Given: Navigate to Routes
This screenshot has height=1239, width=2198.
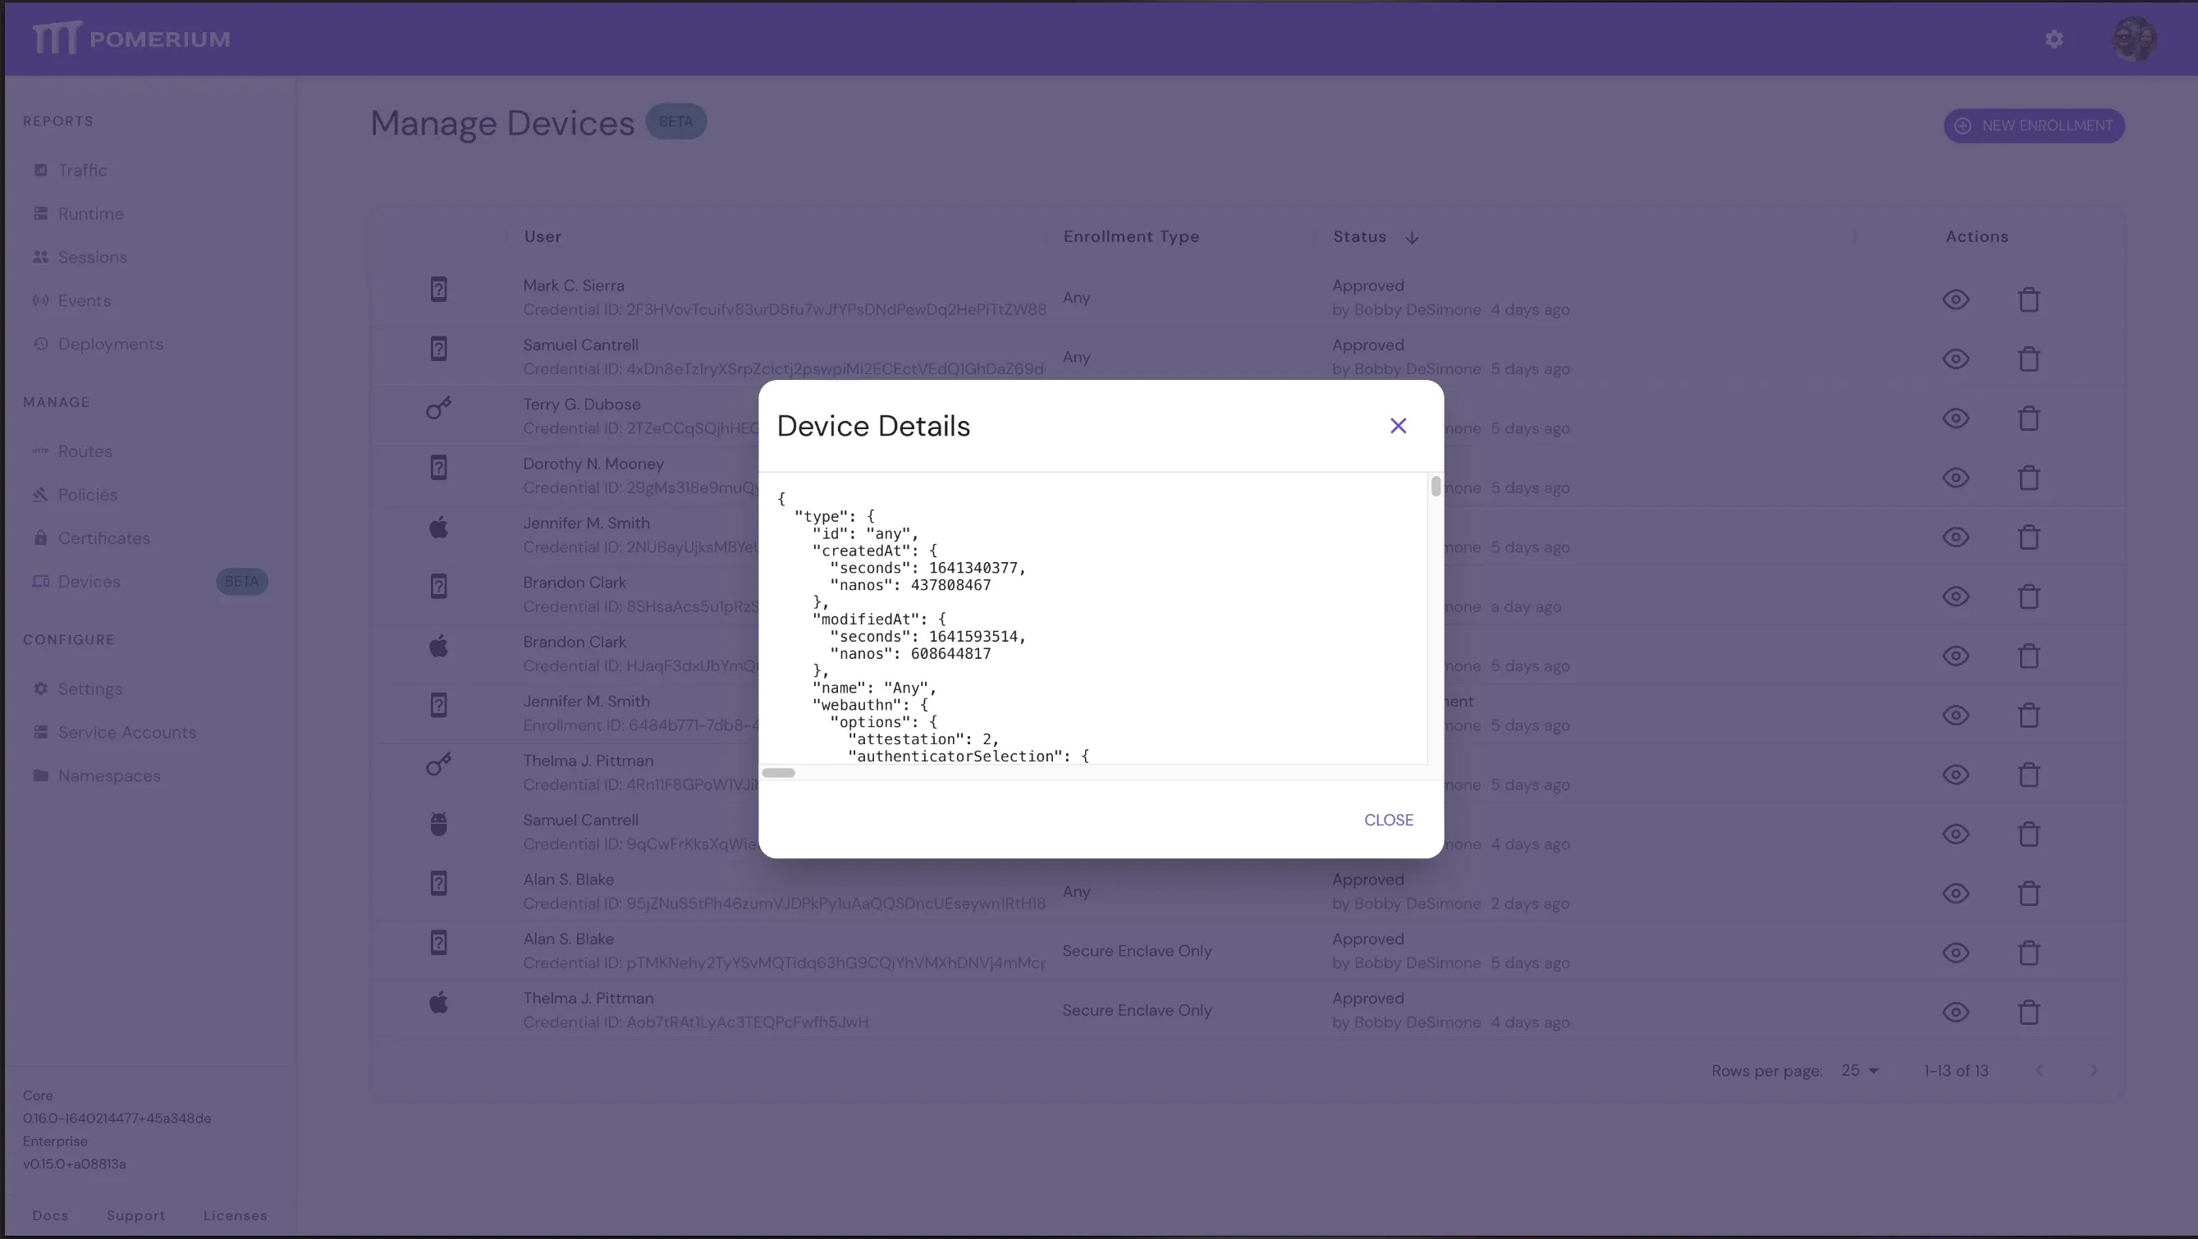Looking at the screenshot, I should click(x=85, y=451).
